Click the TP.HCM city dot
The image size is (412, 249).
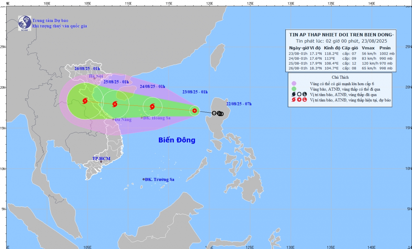(101, 161)
